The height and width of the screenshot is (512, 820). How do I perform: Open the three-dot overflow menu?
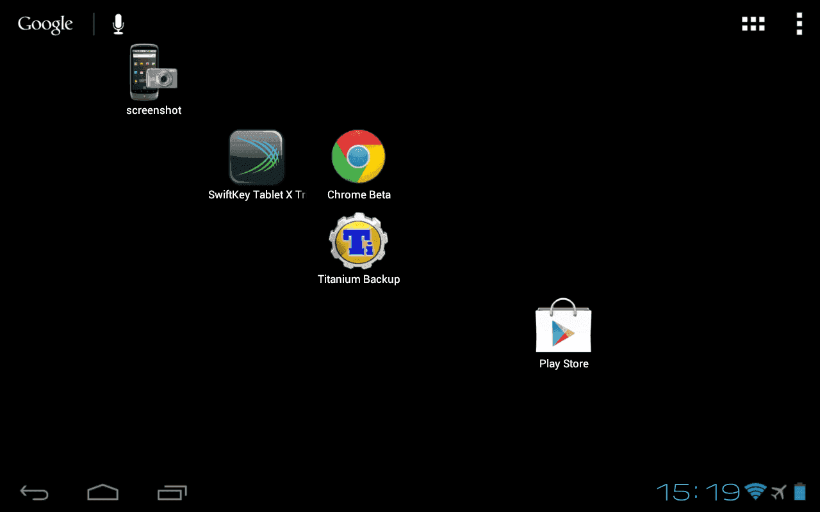799,24
